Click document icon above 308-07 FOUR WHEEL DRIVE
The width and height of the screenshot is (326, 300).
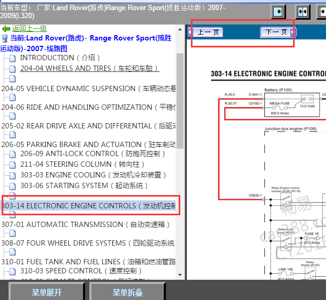pyautogui.click(x=12, y=233)
